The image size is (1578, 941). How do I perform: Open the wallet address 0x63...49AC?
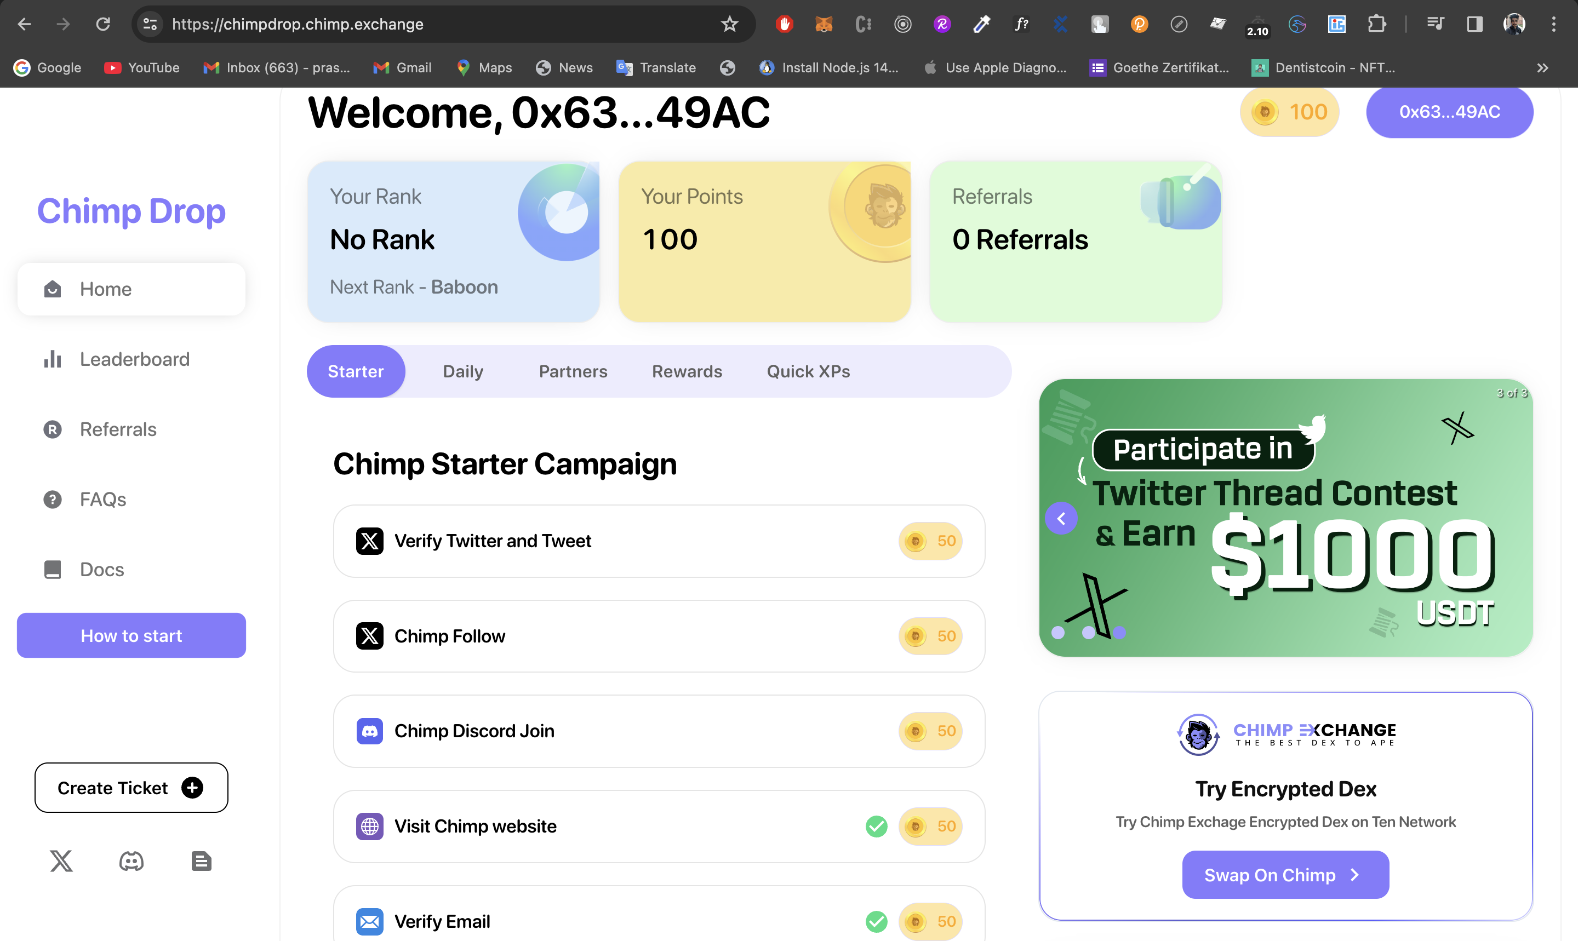click(x=1450, y=112)
